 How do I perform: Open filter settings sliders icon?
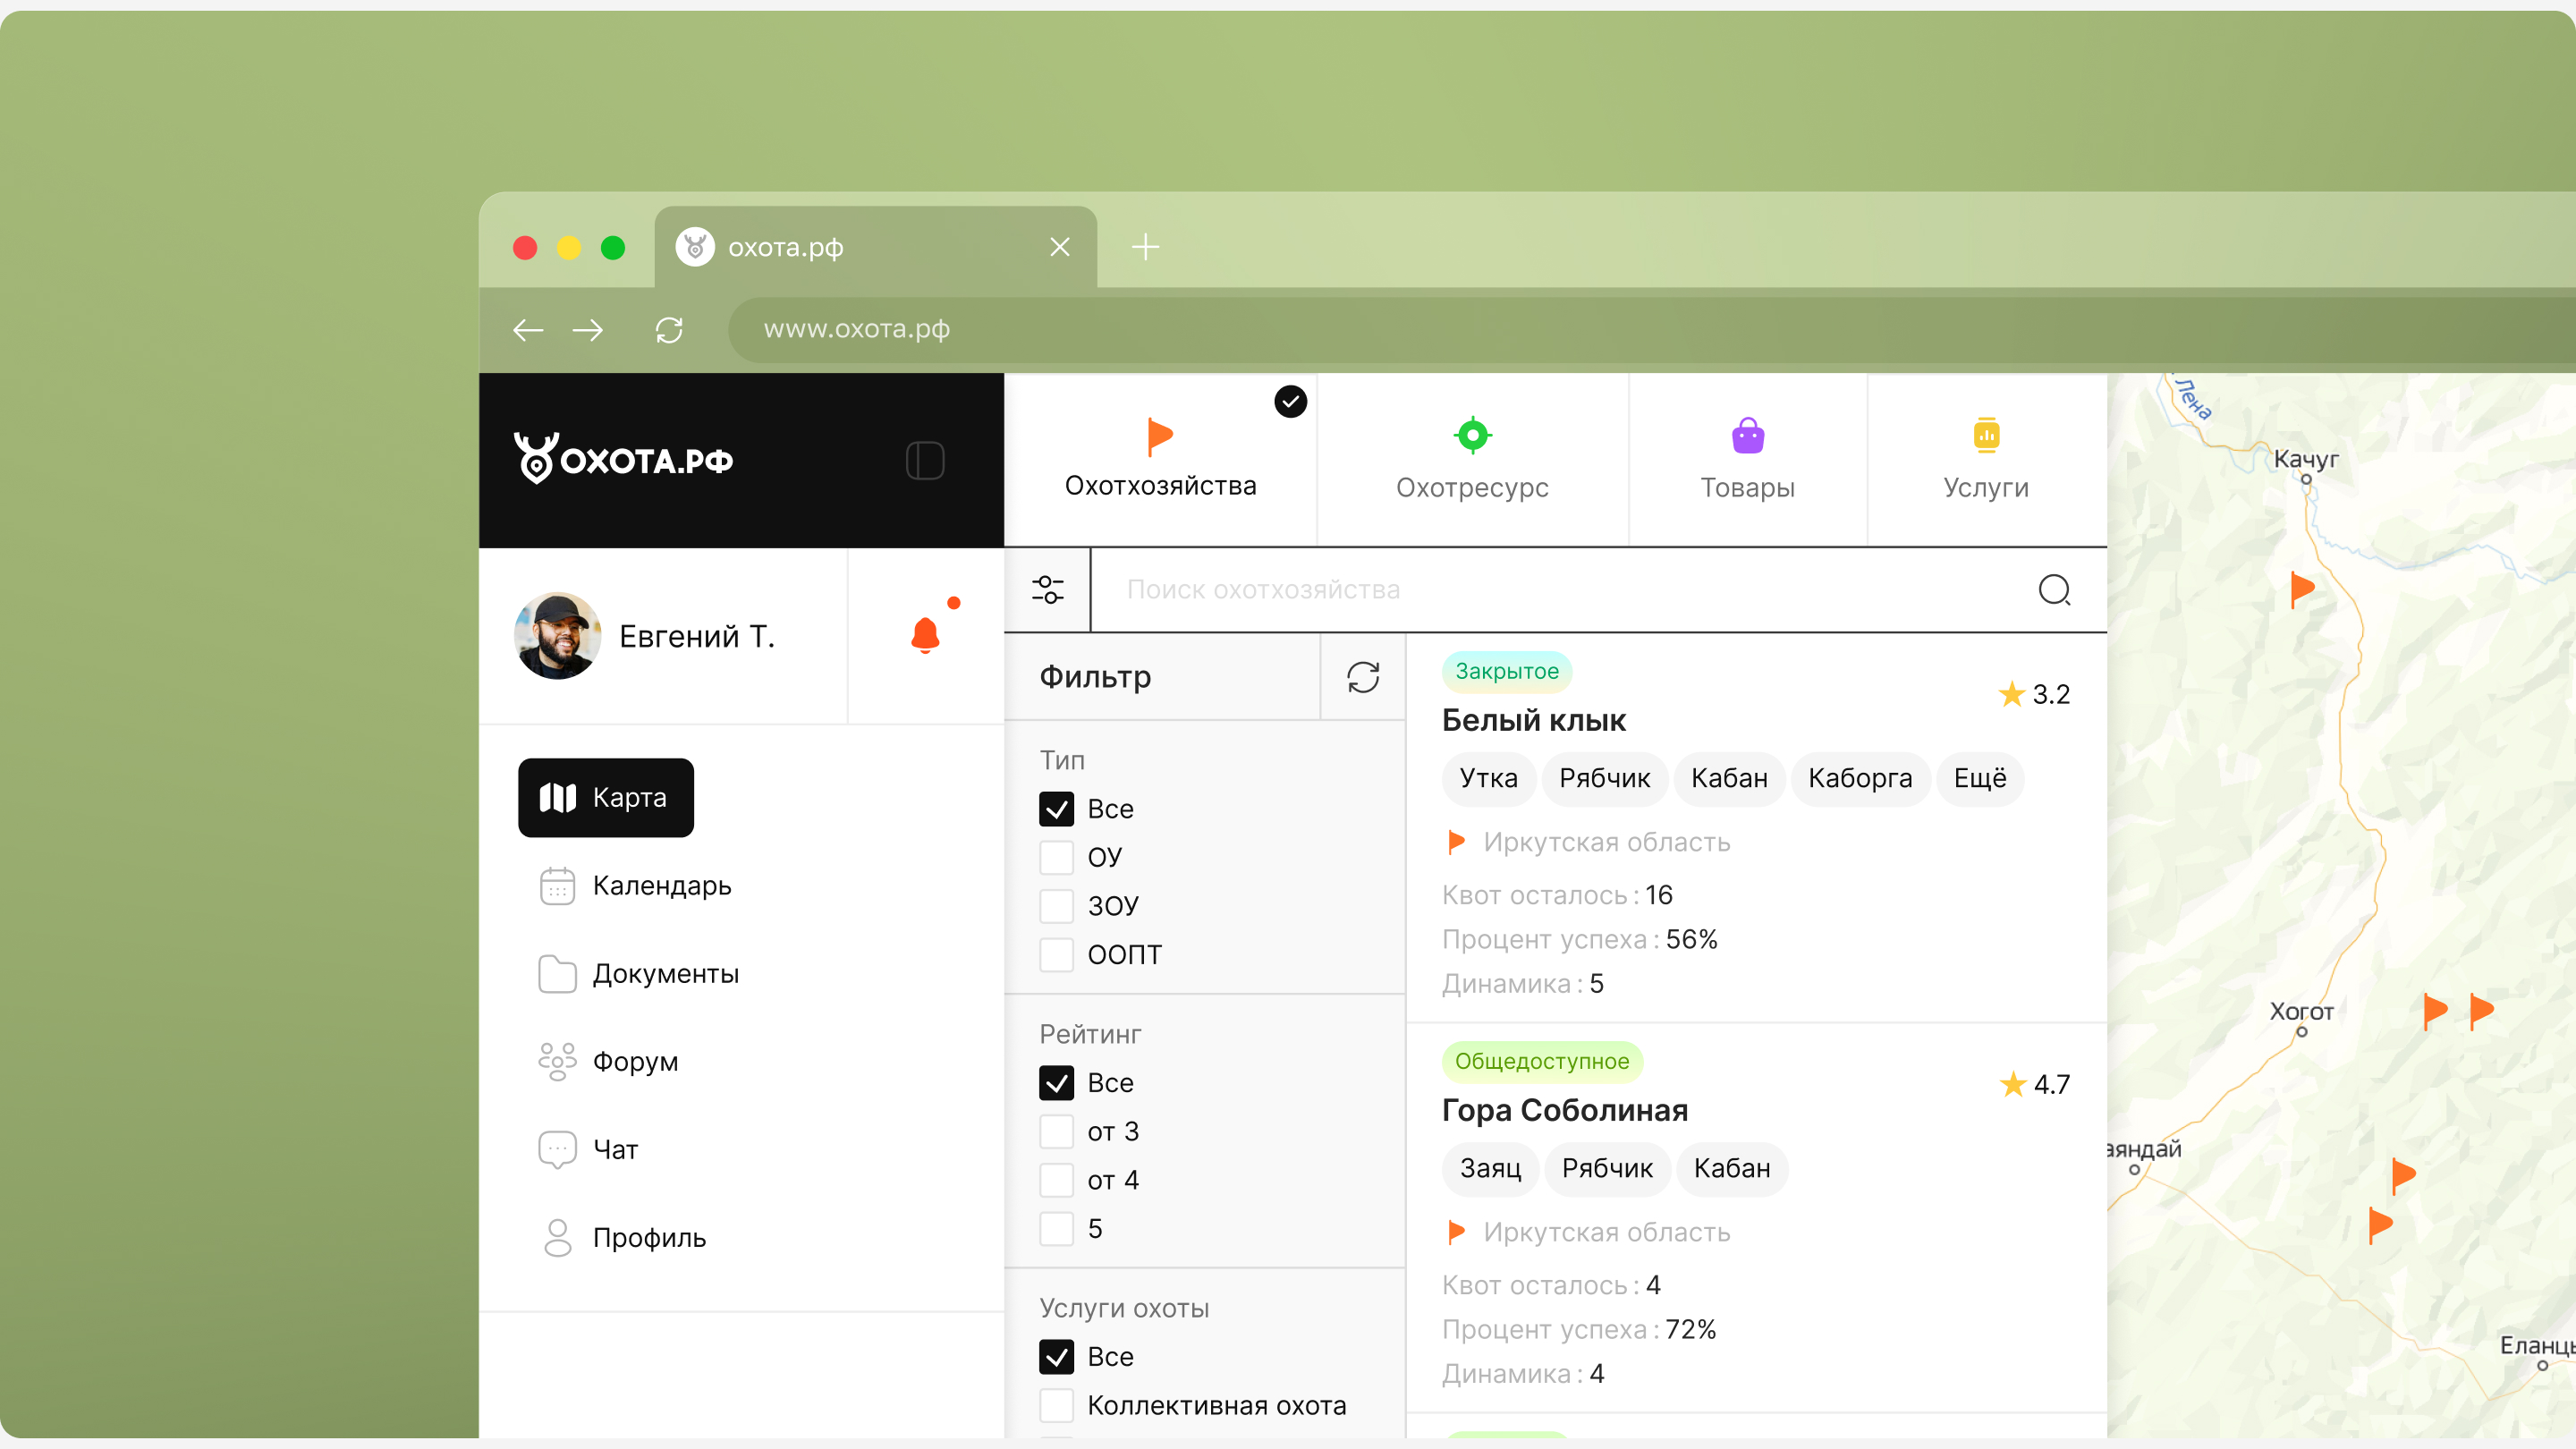pyautogui.click(x=1047, y=590)
